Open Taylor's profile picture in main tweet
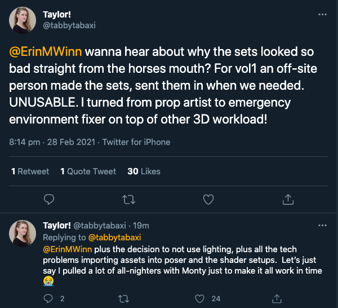Screen dimensions: 338x308 23,21
